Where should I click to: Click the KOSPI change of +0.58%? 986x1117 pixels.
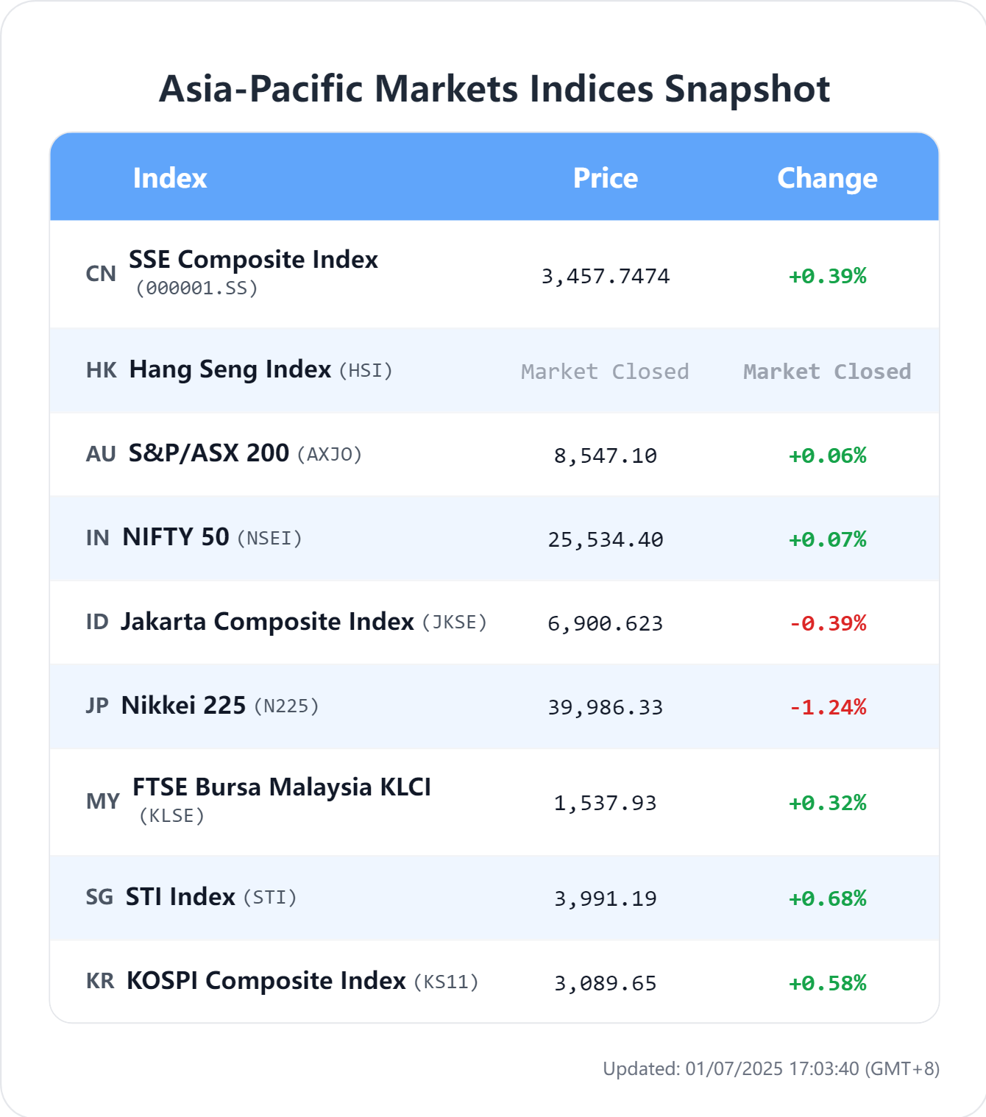click(x=827, y=983)
